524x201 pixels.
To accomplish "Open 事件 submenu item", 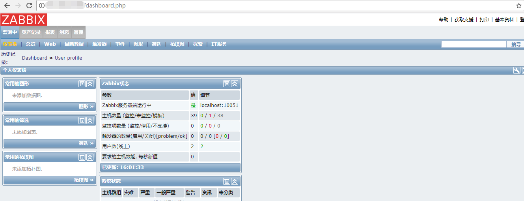I will click(x=120, y=44).
